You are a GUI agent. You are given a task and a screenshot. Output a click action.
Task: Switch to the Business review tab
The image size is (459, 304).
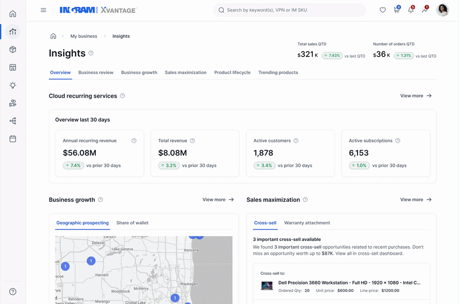[96, 73]
